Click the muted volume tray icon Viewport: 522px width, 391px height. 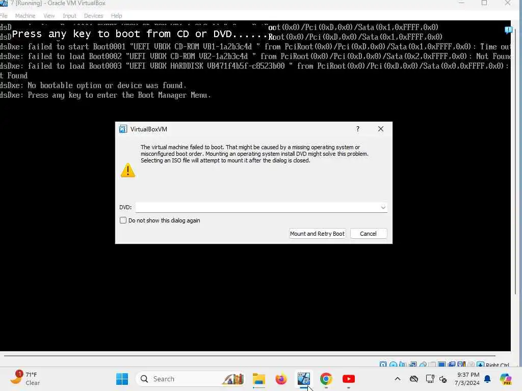click(x=443, y=379)
